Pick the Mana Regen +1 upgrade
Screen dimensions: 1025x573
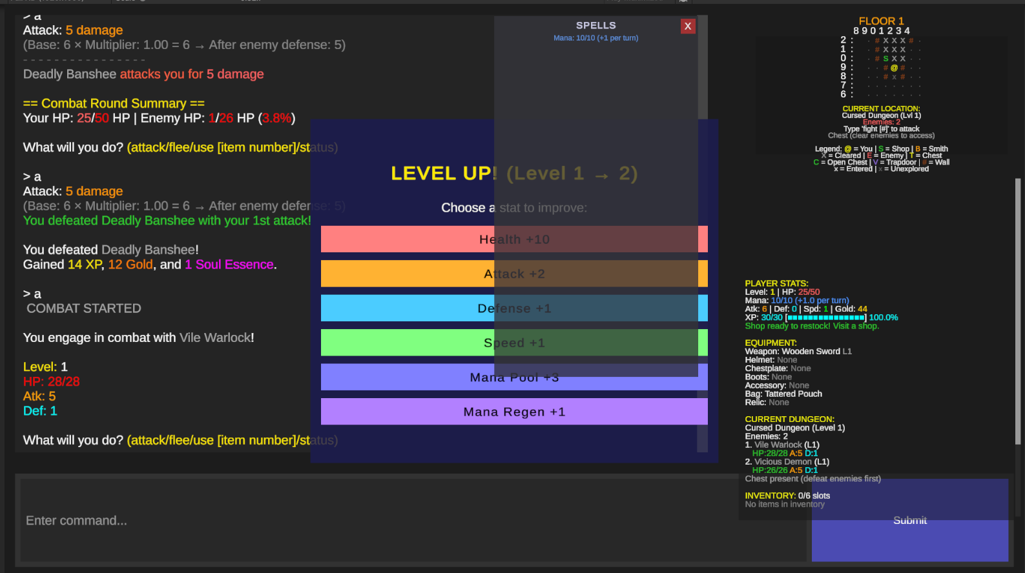pos(514,412)
